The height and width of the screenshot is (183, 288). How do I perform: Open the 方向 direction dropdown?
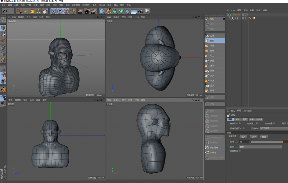click(x=261, y=147)
